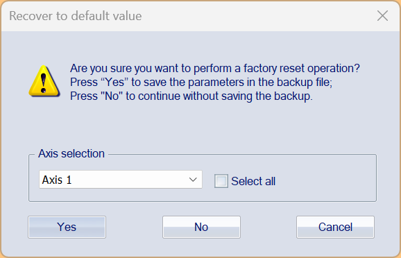Click the 'Axis 1' text in the combo box
The width and height of the screenshot is (401, 258).
57,180
